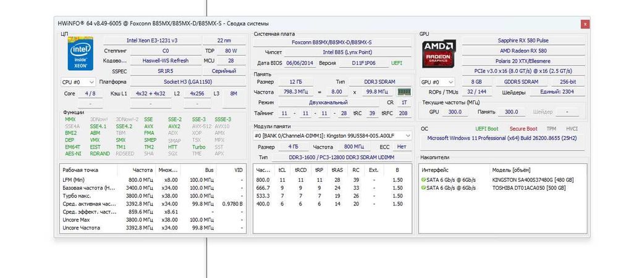The height and width of the screenshot is (278, 618).
Task: Click the codename Haswell-WS Refresh field
Action: (x=166, y=61)
